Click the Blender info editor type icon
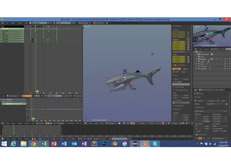Viewport: 231px width, 164px height. 3,23
